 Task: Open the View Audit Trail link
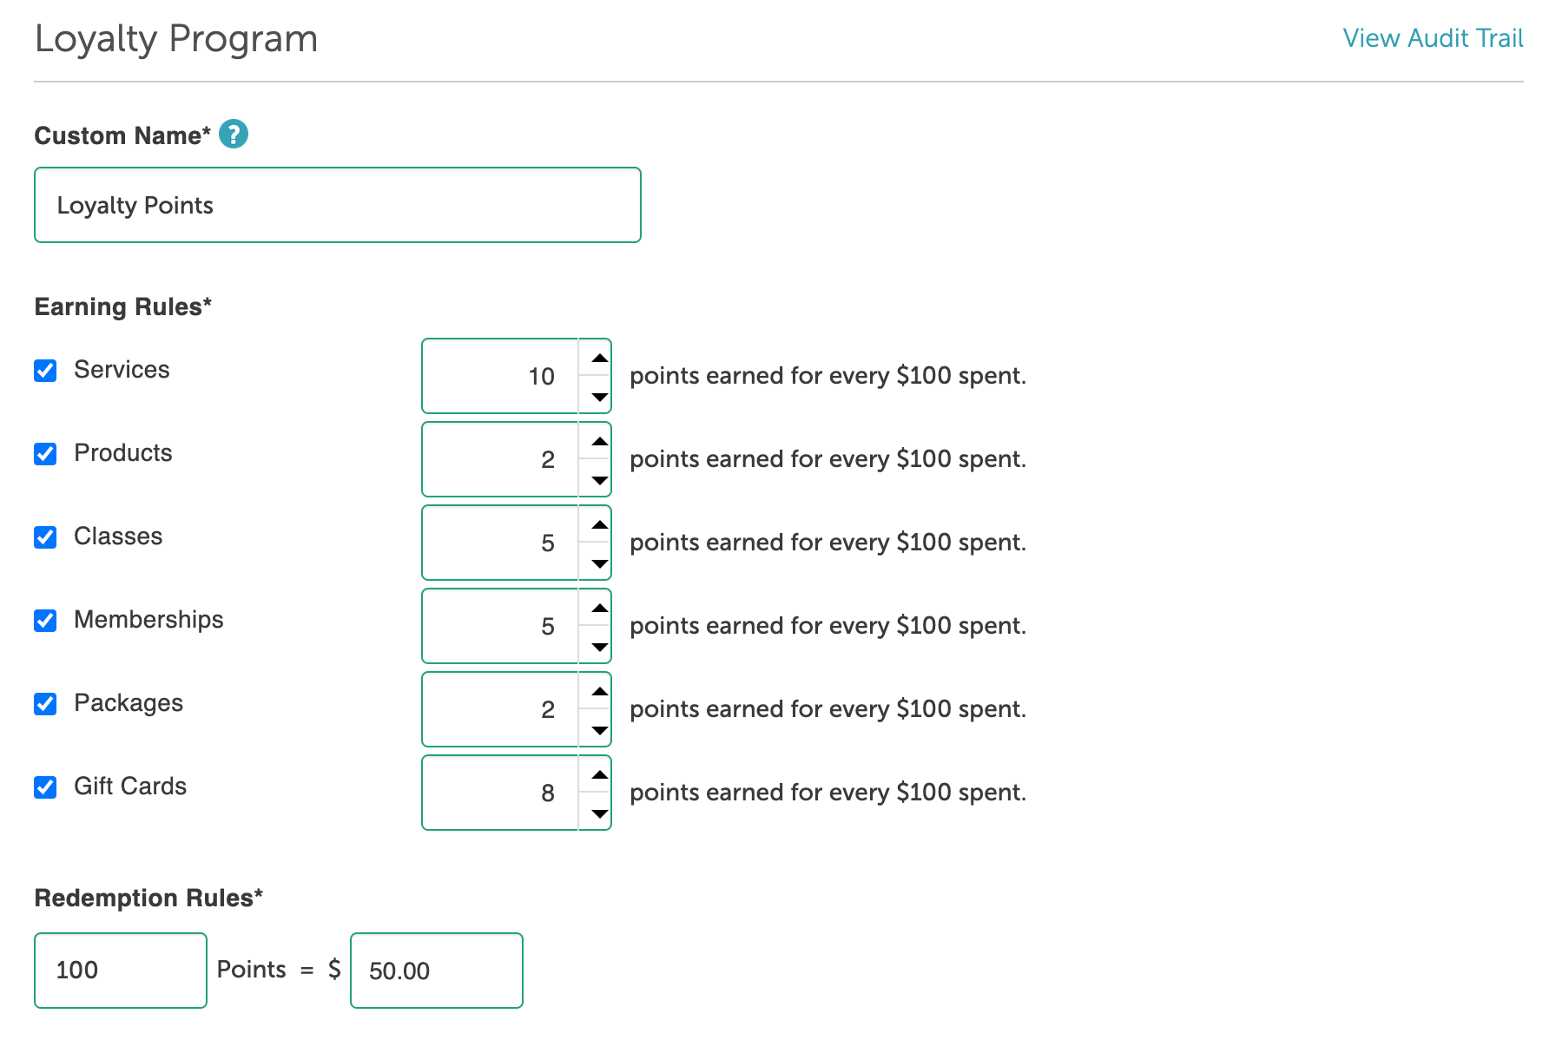[x=1433, y=38]
